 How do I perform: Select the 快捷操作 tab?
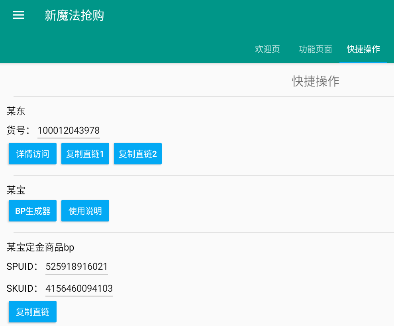pos(363,49)
